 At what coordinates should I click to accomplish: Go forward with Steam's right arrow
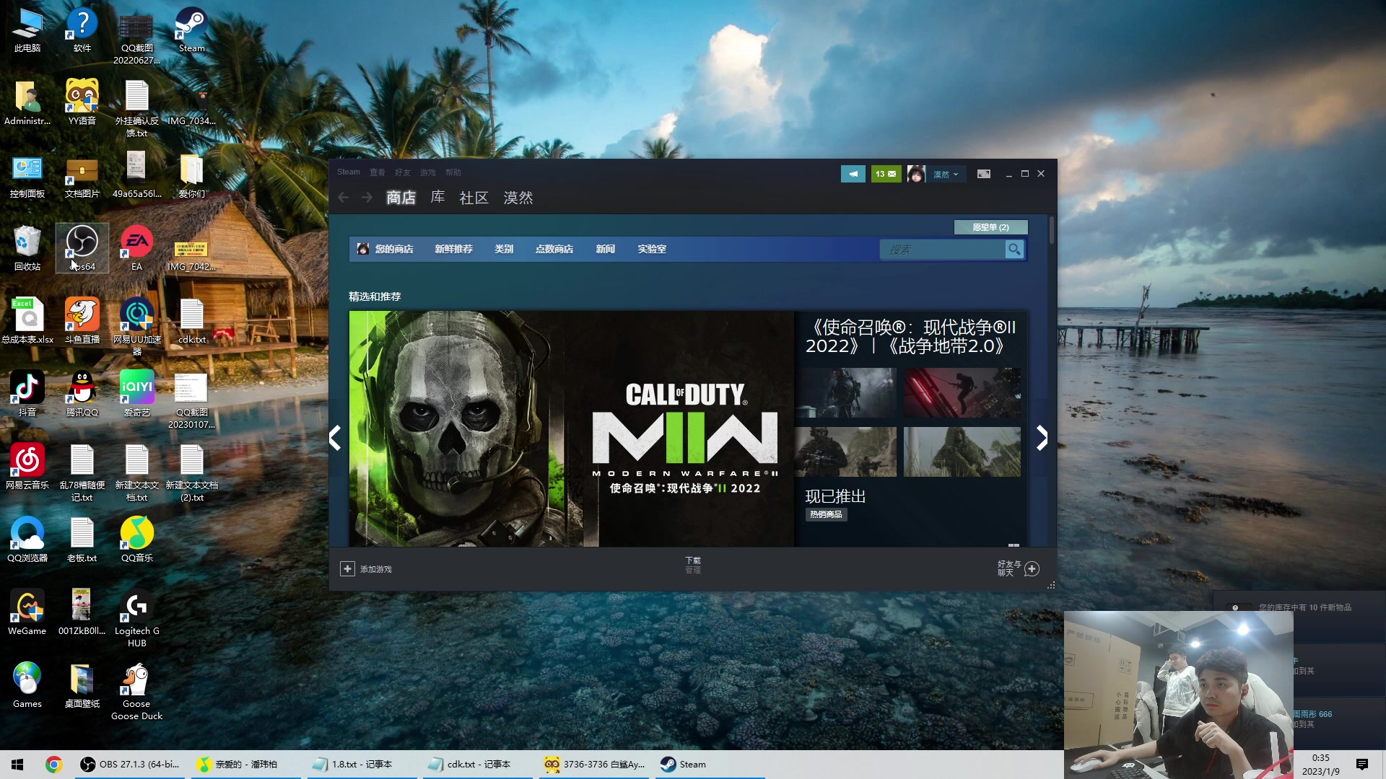(x=367, y=198)
